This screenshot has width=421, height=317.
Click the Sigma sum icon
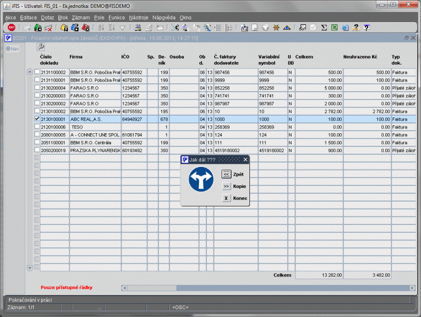324,27
